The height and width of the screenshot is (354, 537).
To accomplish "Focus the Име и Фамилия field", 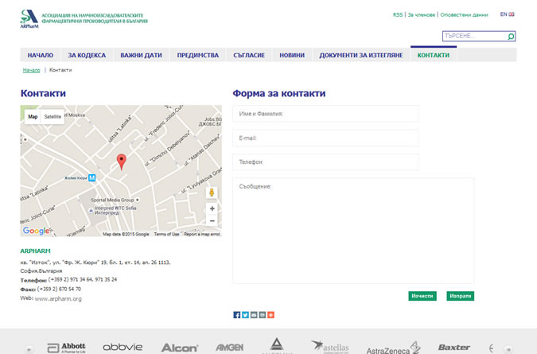I will [x=325, y=114].
